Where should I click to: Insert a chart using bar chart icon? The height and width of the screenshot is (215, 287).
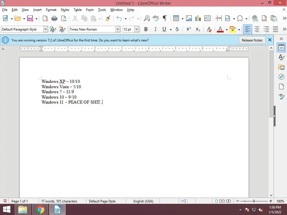(x=198, y=18)
